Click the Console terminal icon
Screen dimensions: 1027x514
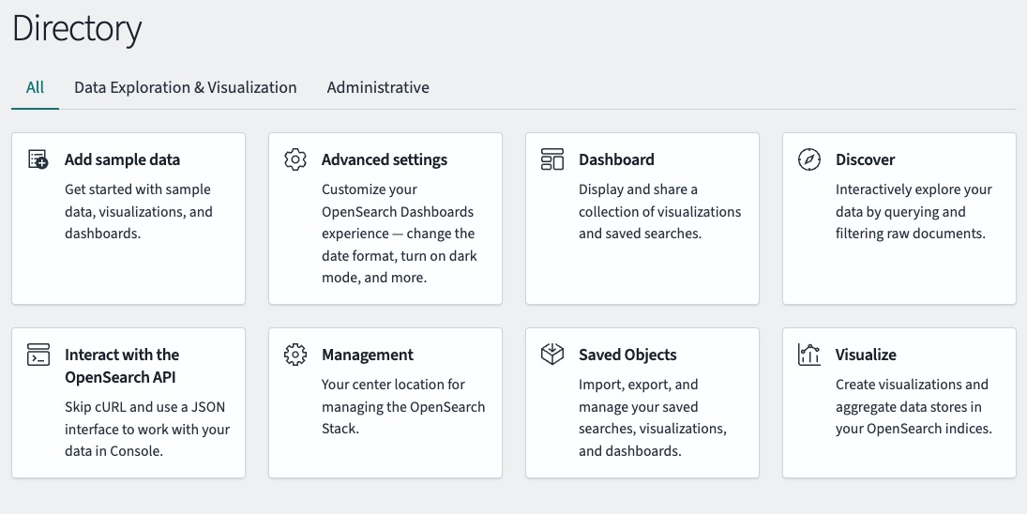(x=38, y=355)
